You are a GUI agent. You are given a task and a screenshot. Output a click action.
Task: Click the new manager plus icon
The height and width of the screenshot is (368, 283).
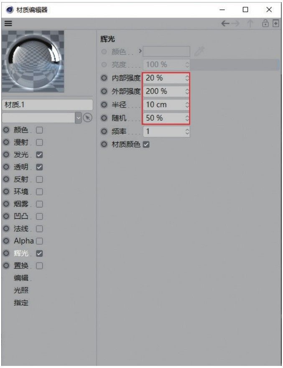[x=276, y=23]
